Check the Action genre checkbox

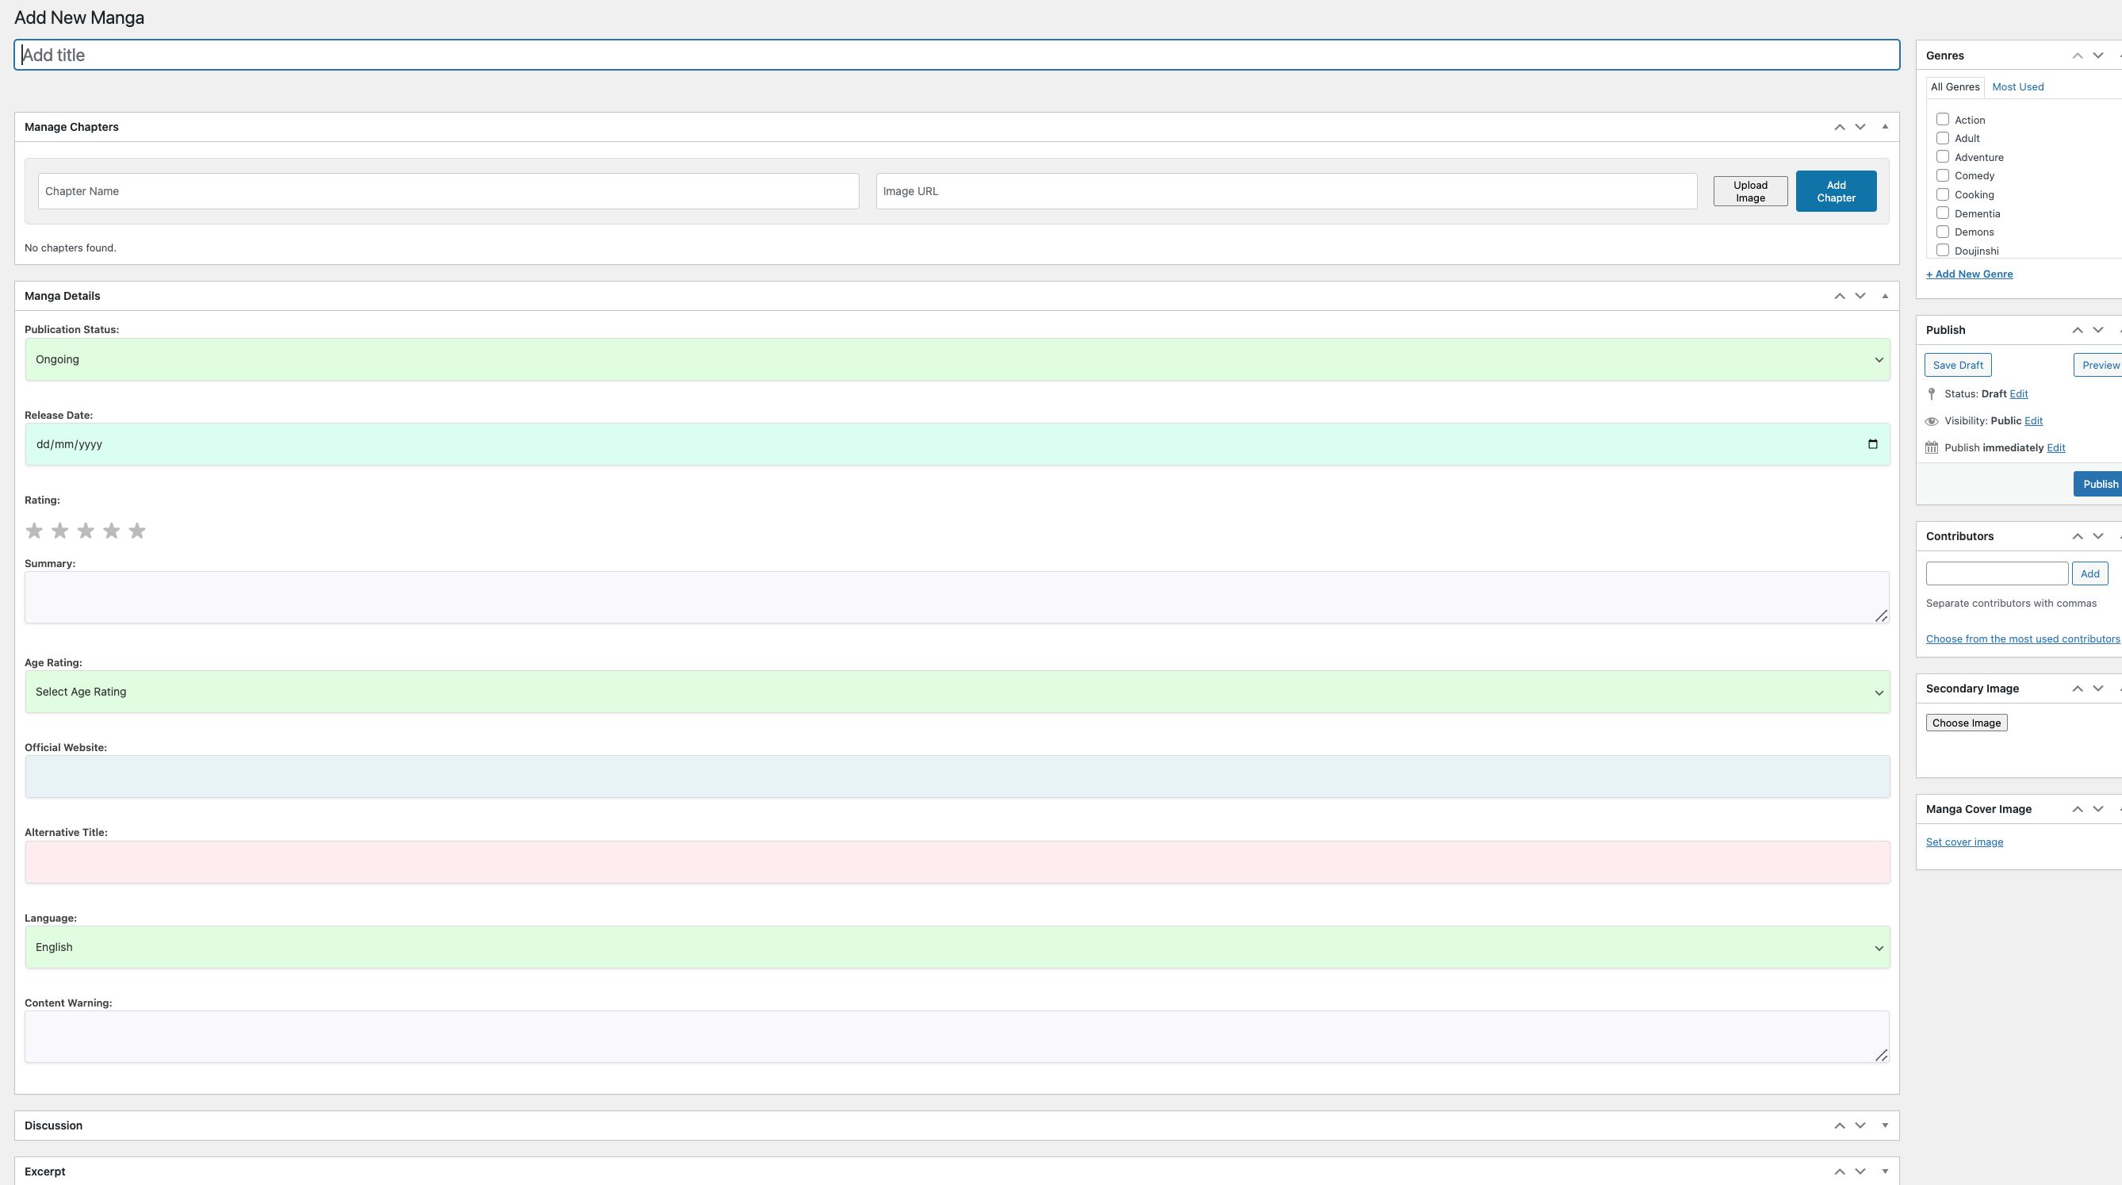pos(1943,120)
